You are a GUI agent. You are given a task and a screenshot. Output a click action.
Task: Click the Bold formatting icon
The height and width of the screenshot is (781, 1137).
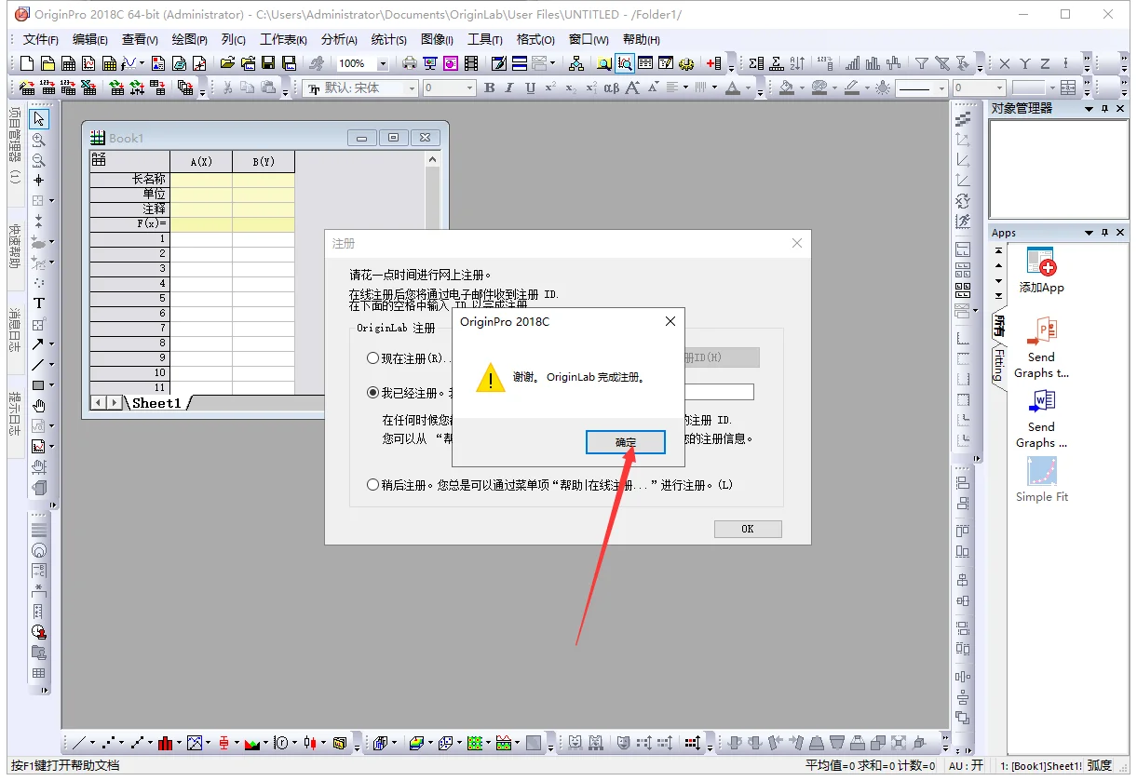pyautogui.click(x=490, y=88)
